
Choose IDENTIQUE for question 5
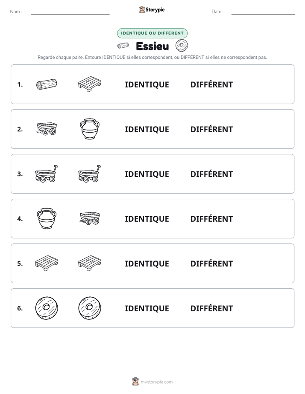coord(147,264)
